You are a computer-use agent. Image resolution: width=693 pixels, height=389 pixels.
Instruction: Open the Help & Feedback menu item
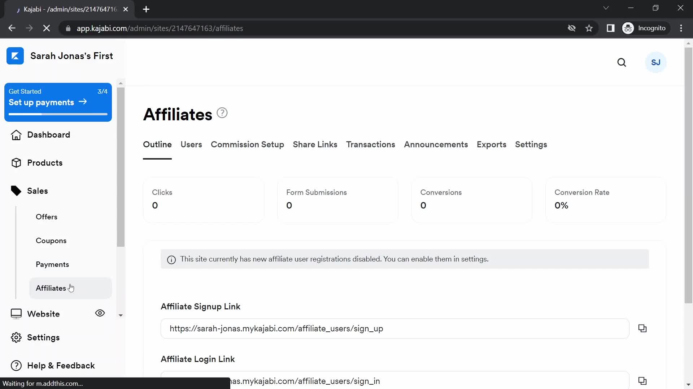(x=61, y=366)
